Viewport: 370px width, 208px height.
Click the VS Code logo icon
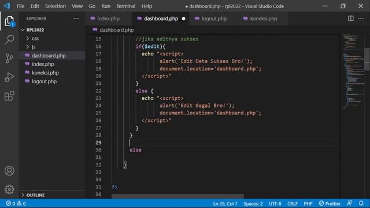(x=7, y=6)
